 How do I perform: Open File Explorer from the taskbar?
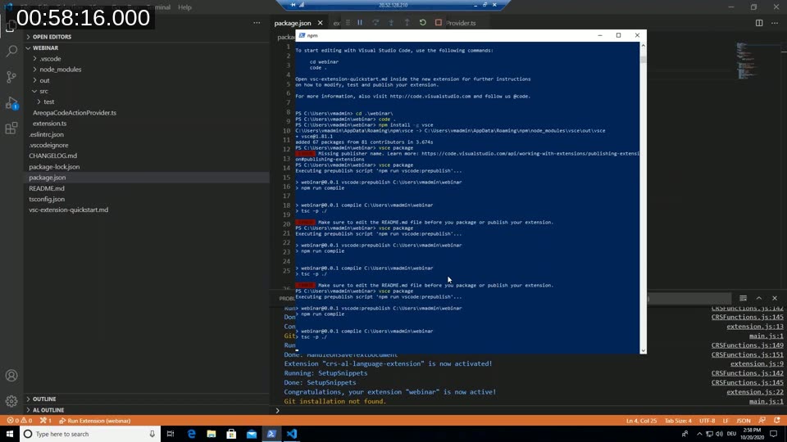[x=212, y=434]
